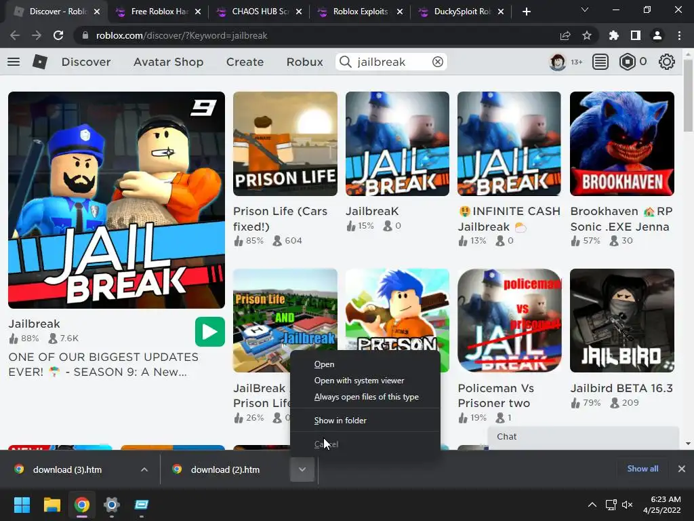
Task: Open Jailbird BETA 16.3 thumbnail
Action: pyautogui.click(x=622, y=320)
